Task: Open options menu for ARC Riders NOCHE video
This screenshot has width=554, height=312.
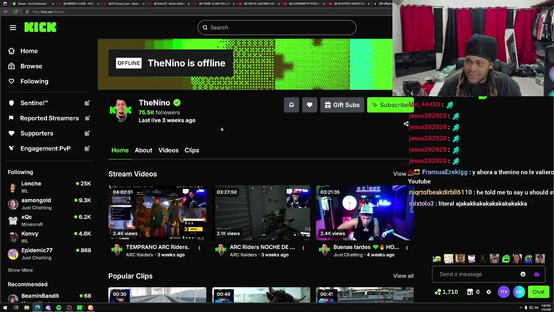Action: coord(303,247)
